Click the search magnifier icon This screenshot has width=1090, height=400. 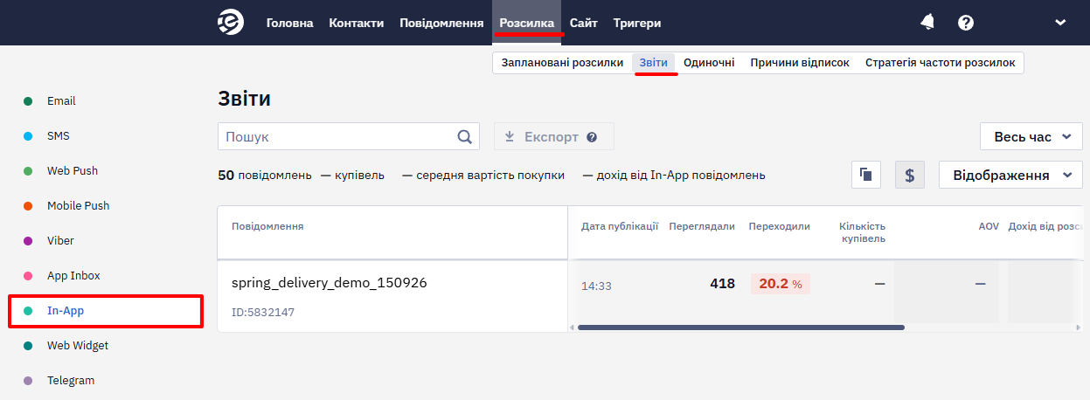[x=464, y=137]
